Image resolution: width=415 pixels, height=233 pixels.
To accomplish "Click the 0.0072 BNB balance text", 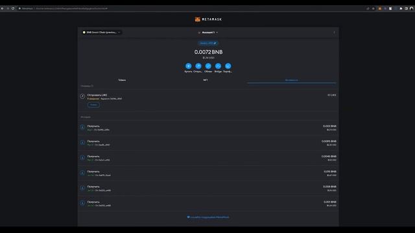I will (208, 52).
